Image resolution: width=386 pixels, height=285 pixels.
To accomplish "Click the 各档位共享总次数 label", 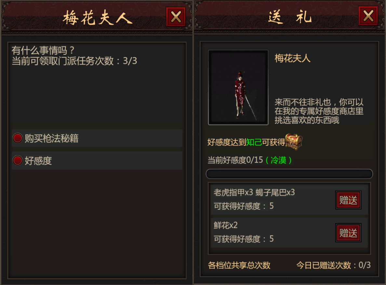I will (239, 265).
